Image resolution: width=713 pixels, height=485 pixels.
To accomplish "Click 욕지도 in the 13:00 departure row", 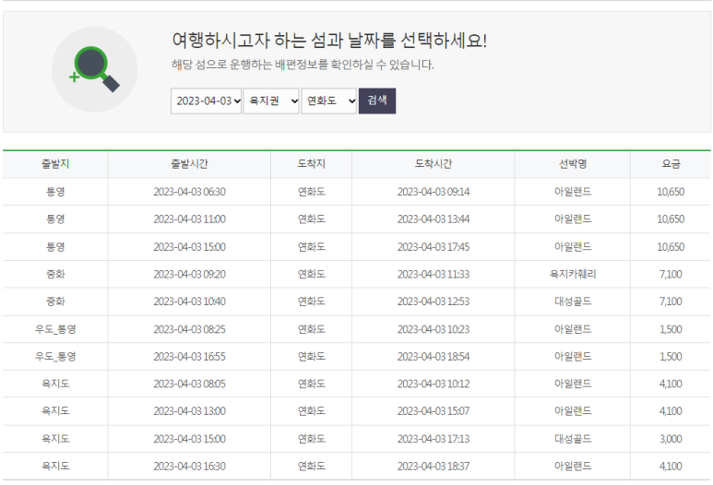I will click(55, 411).
